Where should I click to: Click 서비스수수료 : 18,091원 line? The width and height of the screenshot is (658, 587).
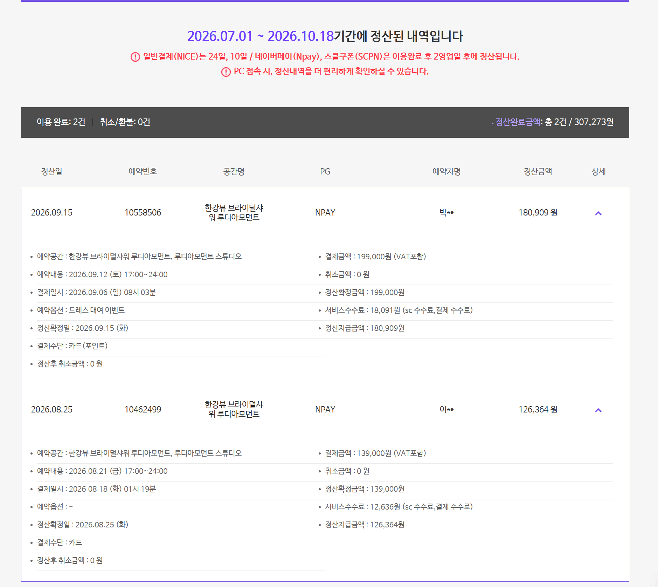click(x=399, y=310)
